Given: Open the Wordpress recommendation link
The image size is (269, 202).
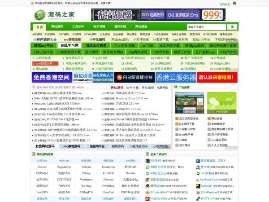Looking at the screenshot, I should point(86,180).
